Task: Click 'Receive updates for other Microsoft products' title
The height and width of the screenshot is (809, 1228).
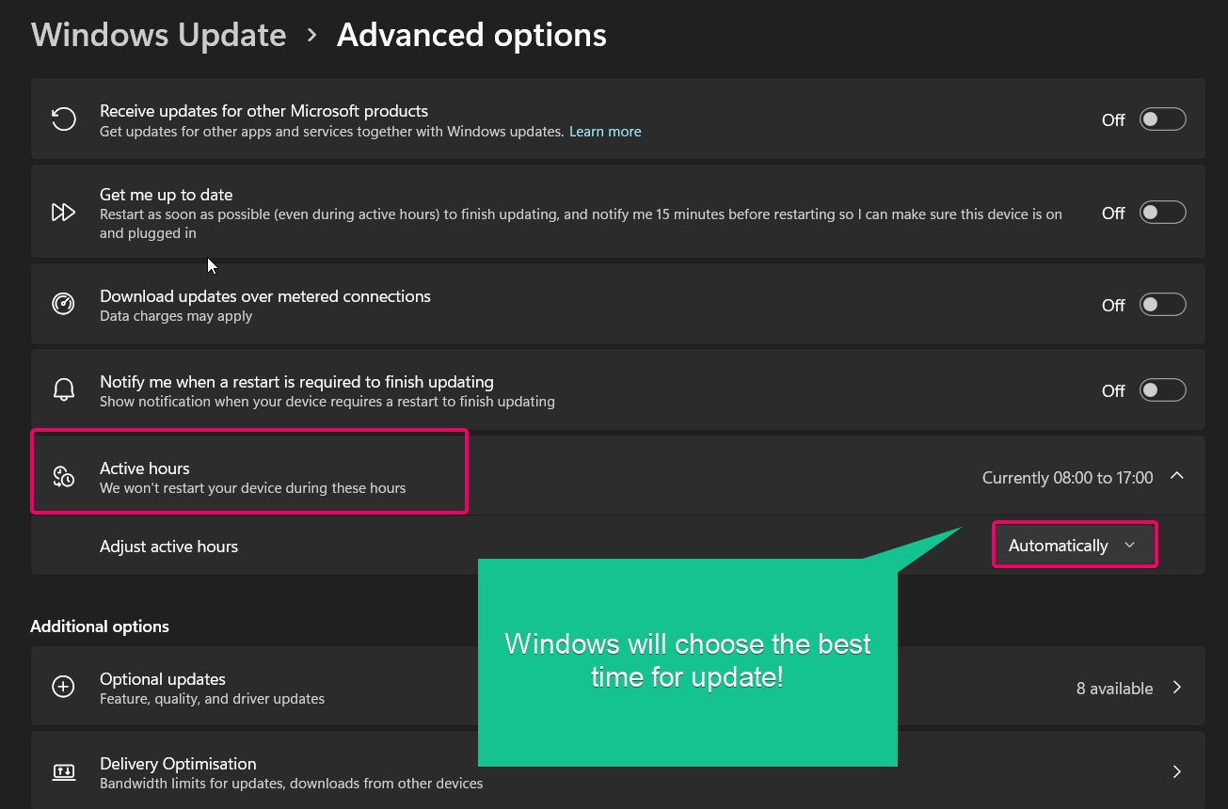Action: click(263, 111)
